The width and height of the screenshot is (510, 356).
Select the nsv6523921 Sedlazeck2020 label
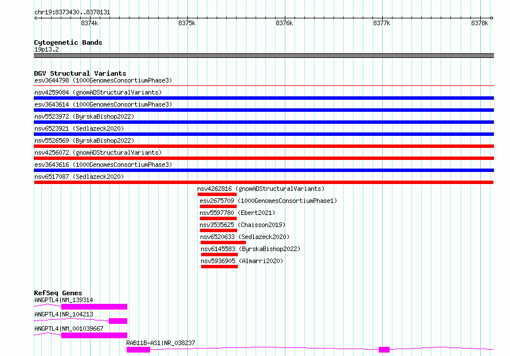point(79,128)
